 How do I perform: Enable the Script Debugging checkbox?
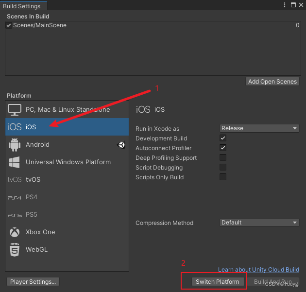pos(223,167)
